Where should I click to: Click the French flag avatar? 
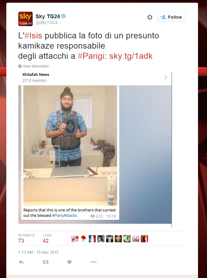pos(92,239)
